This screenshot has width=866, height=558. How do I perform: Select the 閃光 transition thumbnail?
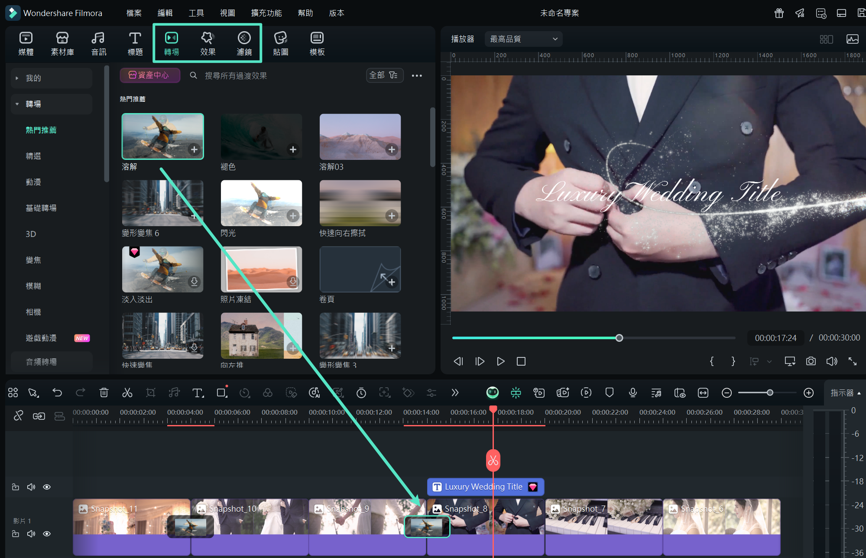(x=261, y=203)
